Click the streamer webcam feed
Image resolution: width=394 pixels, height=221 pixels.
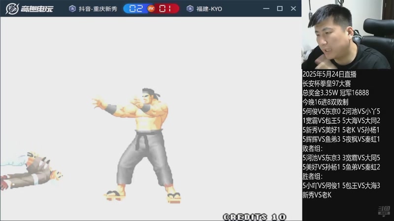(348, 34)
